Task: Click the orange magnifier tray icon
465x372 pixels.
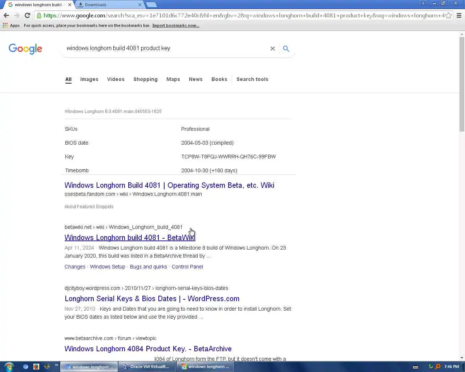Action: tap(438, 367)
